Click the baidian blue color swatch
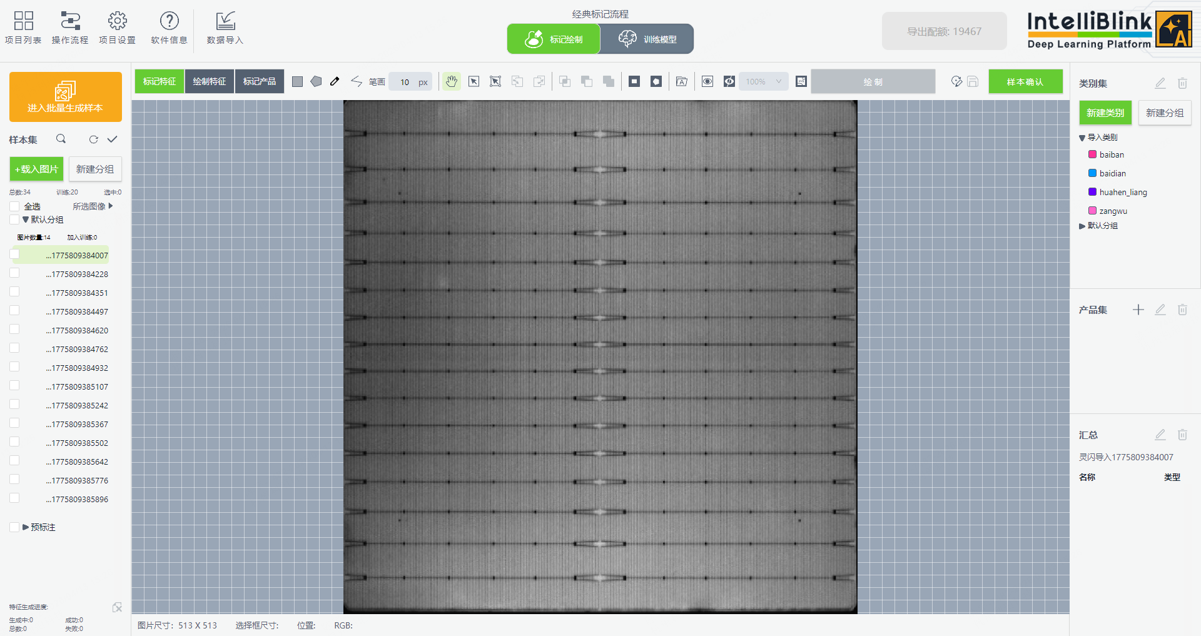 point(1092,173)
